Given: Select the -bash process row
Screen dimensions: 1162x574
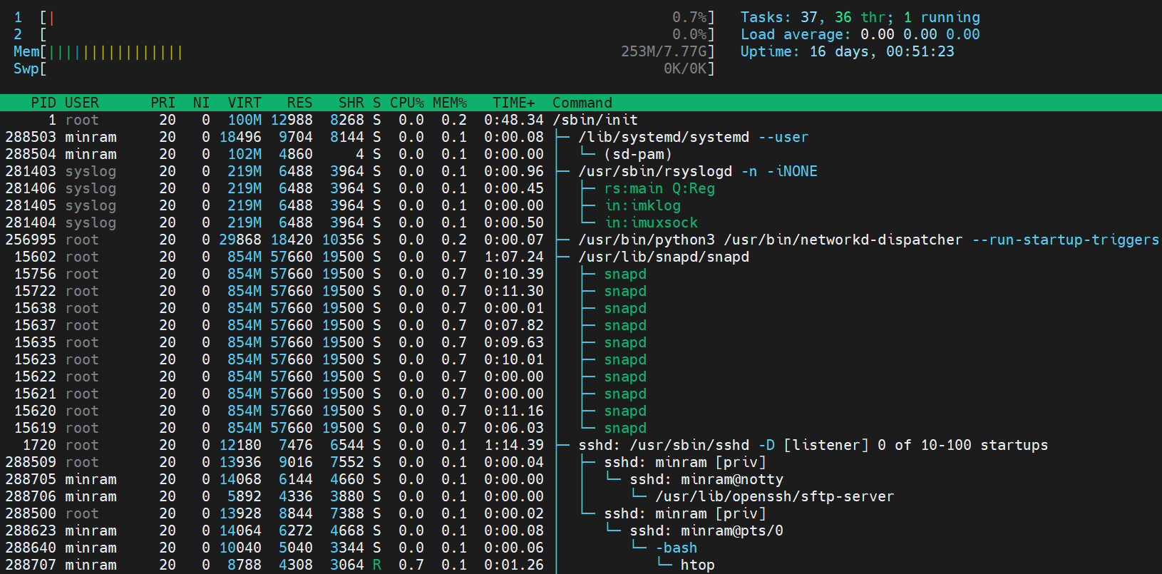Looking at the screenshot, I should tap(581, 548).
